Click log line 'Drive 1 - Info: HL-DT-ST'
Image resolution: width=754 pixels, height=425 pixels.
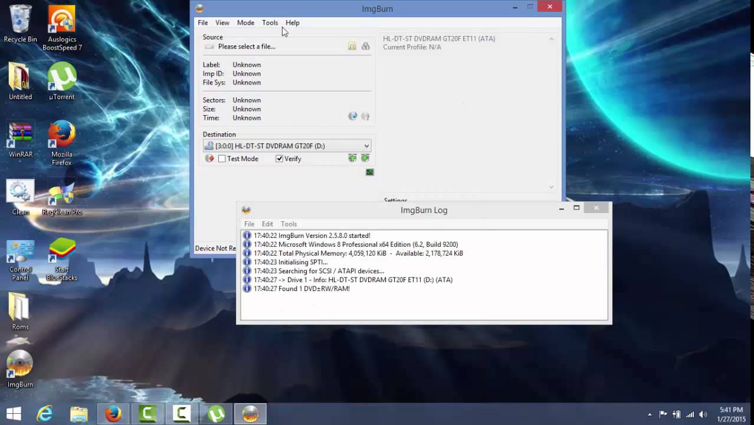353,280
